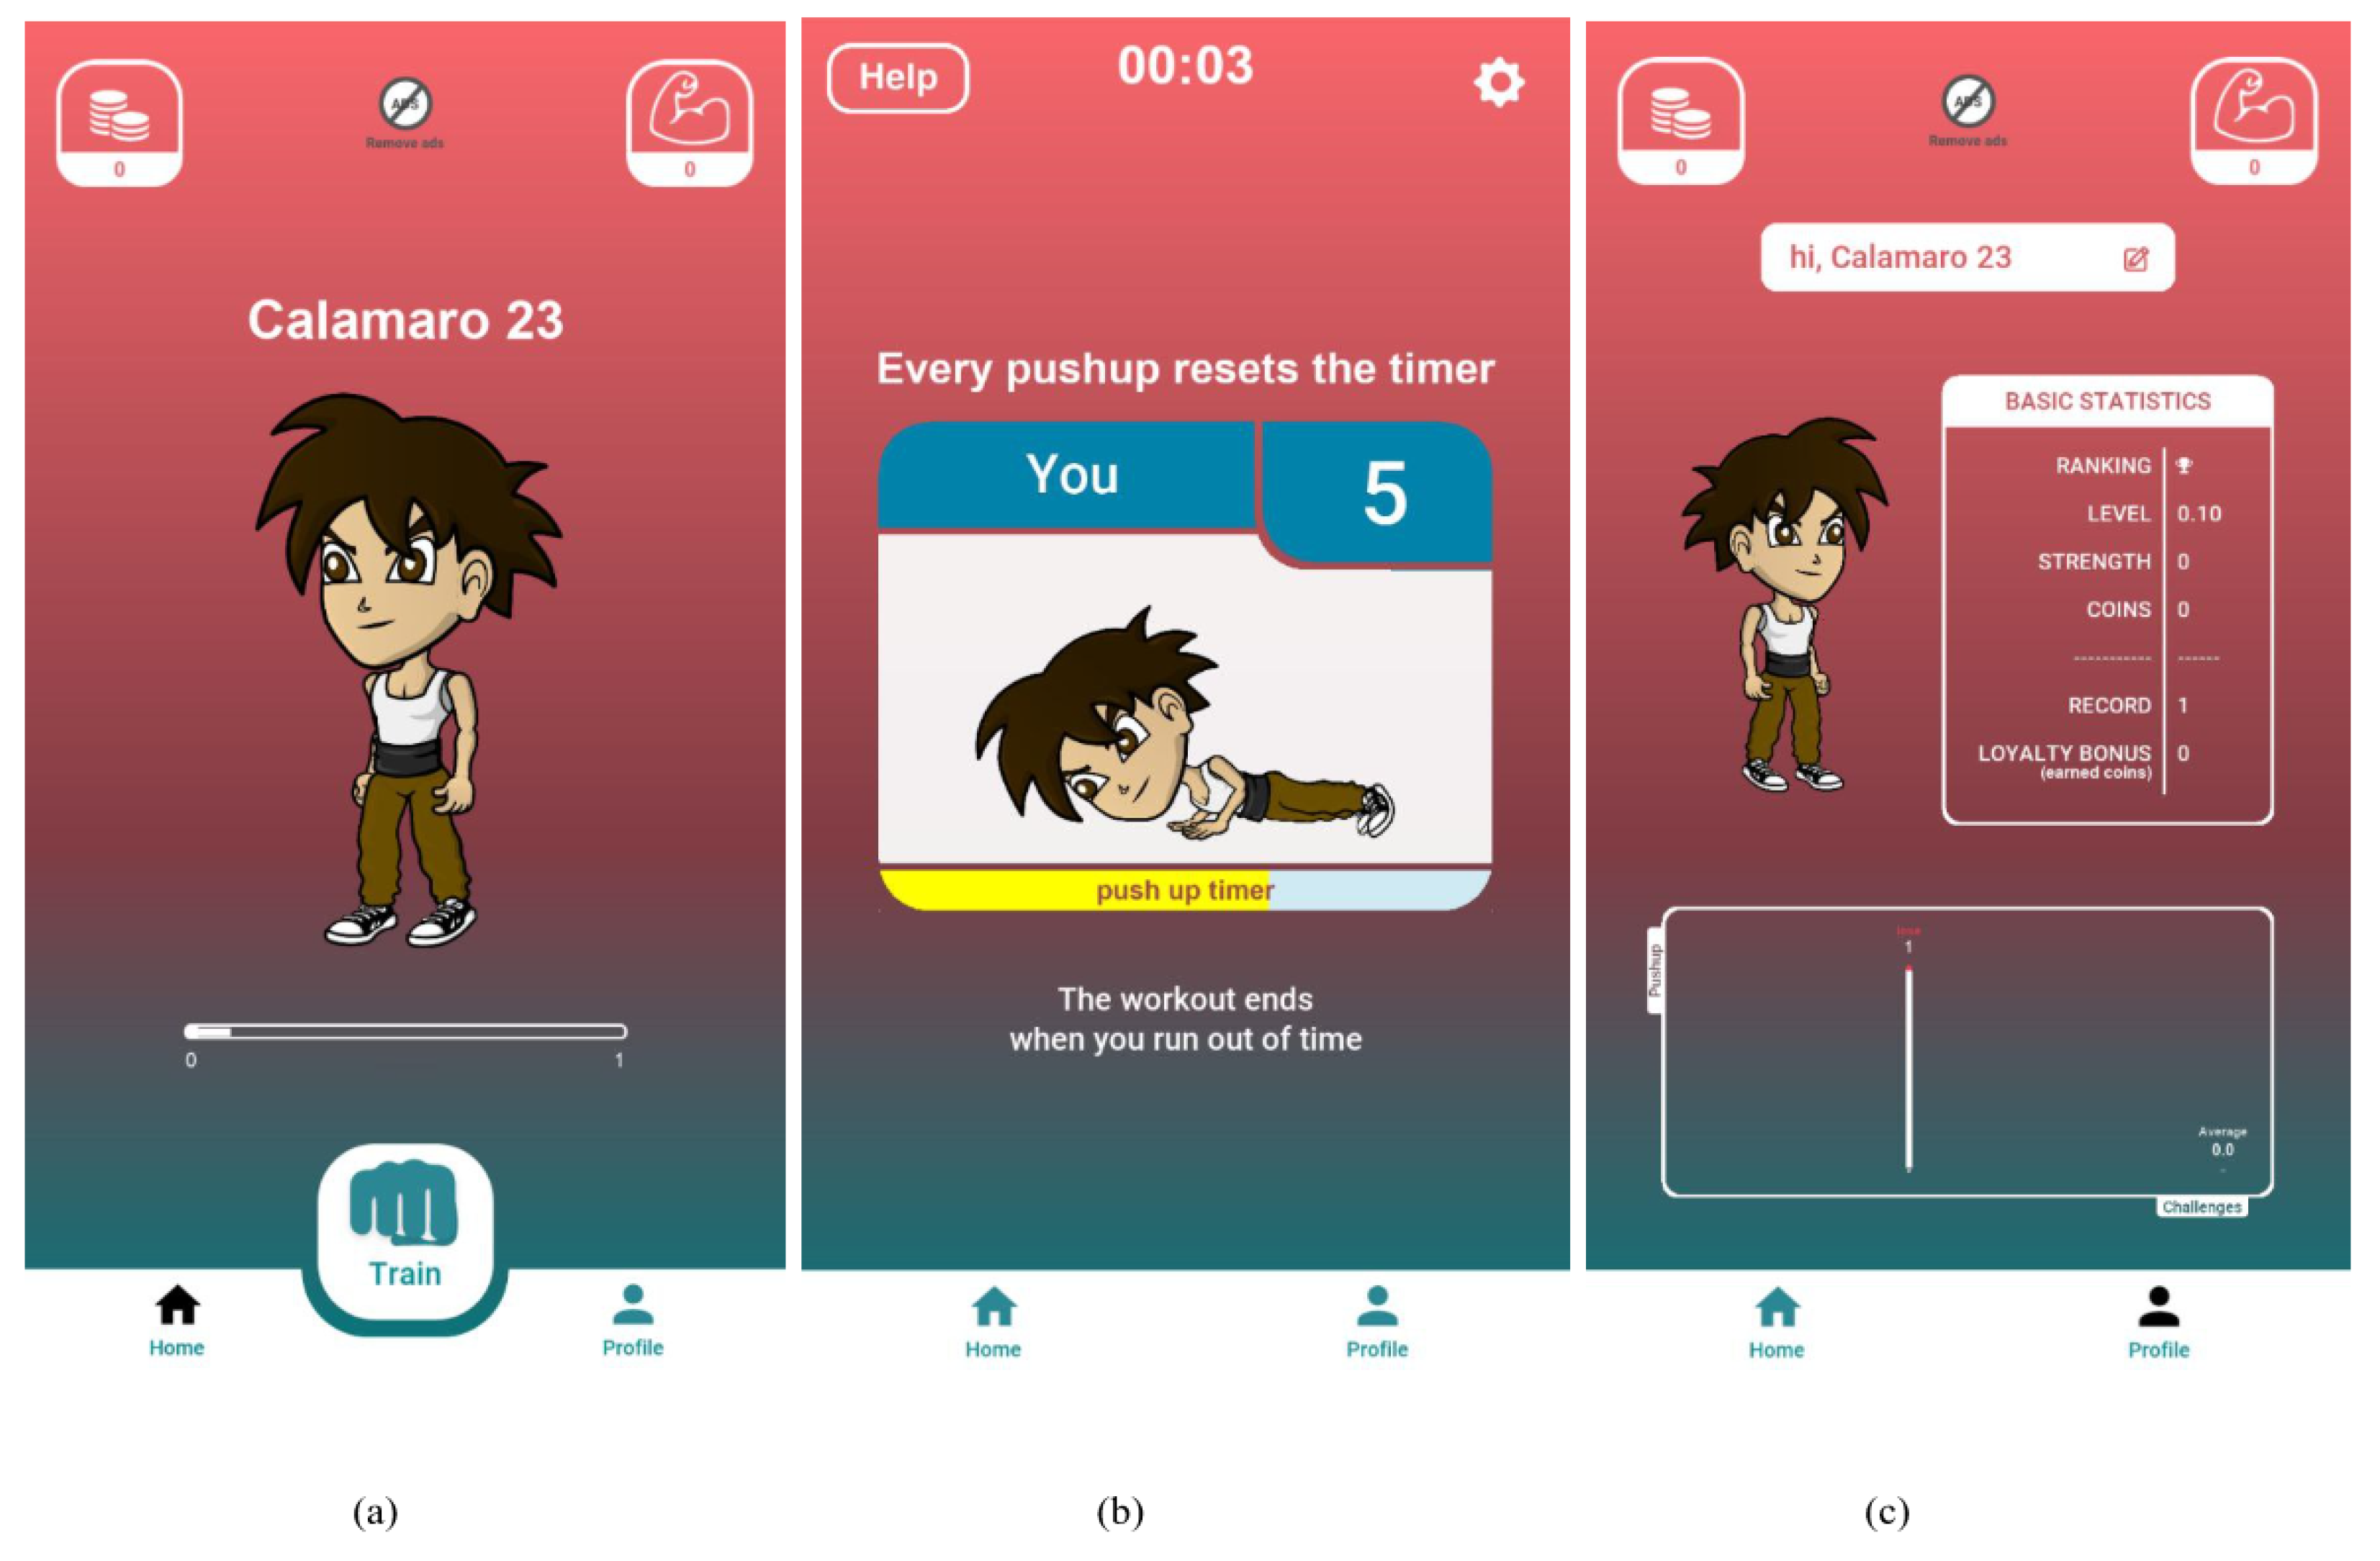Click the coins icon top left
Image resolution: width=2380 pixels, height=1561 pixels.
118,108
